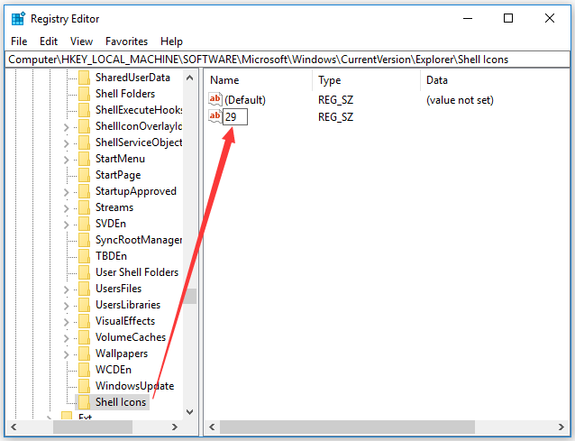Select the VisualEffects folder icon

click(x=85, y=321)
